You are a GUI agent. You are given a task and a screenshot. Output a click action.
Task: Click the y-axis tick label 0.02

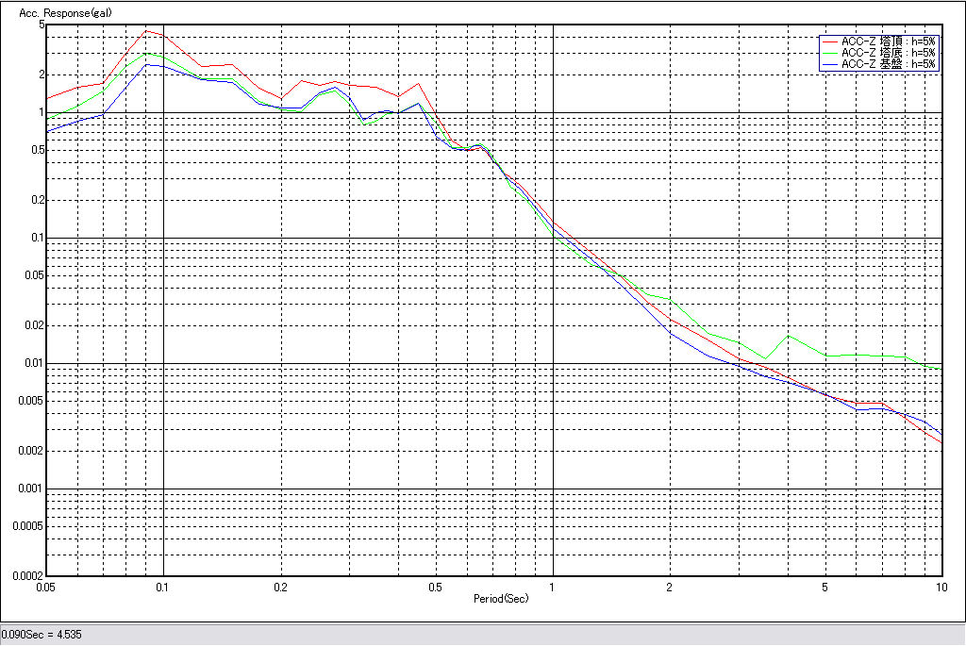(x=35, y=325)
